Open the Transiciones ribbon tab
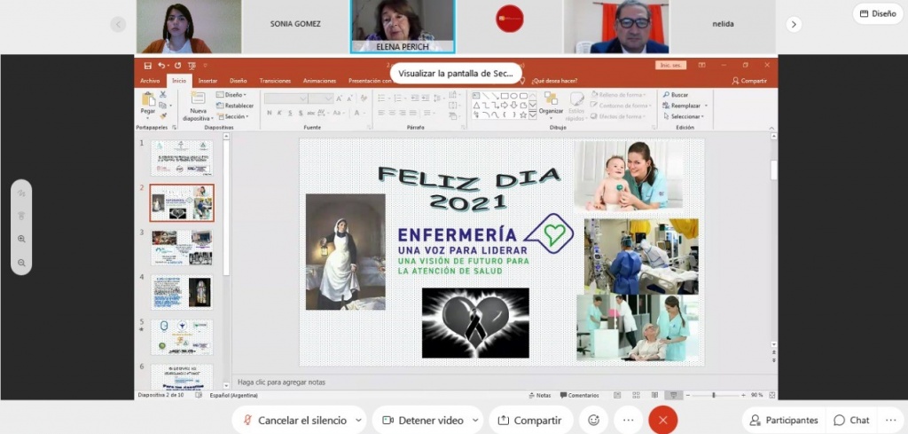This screenshot has width=908, height=434. (x=275, y=81)
